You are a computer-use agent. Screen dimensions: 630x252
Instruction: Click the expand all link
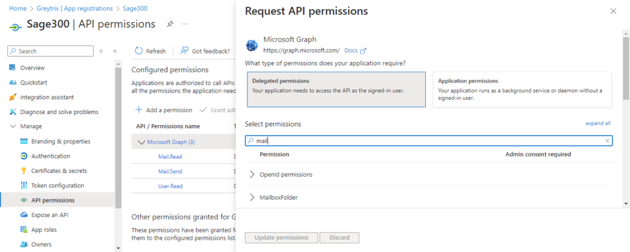coord(598,123)
